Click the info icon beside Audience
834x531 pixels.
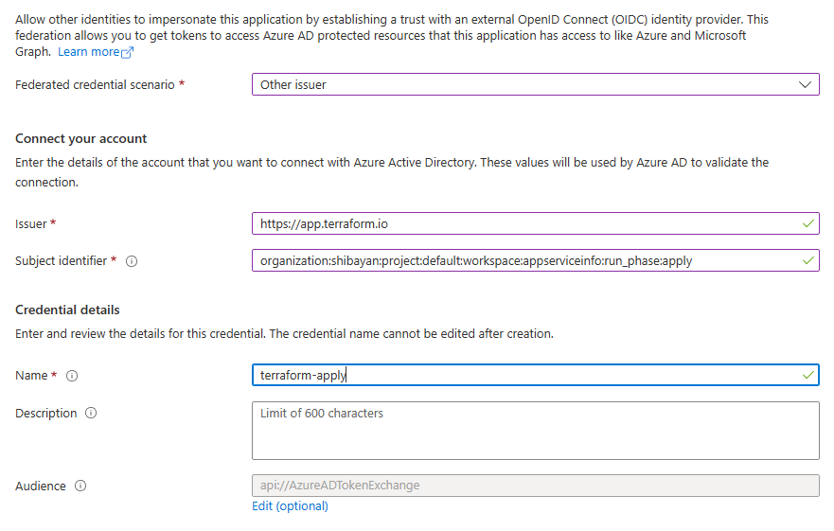click(80, 486)
